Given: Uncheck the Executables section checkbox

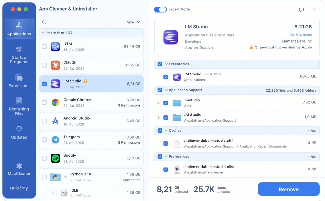Looking at the screenshot, I should [x=160, y=64].
